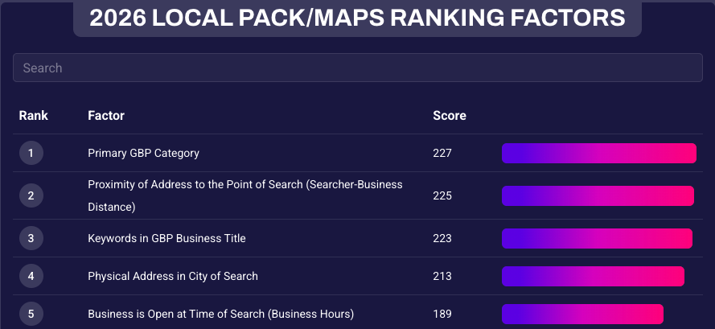Click the rank 4 number badge
Viewport: 715px width, 329px height.
31,276
